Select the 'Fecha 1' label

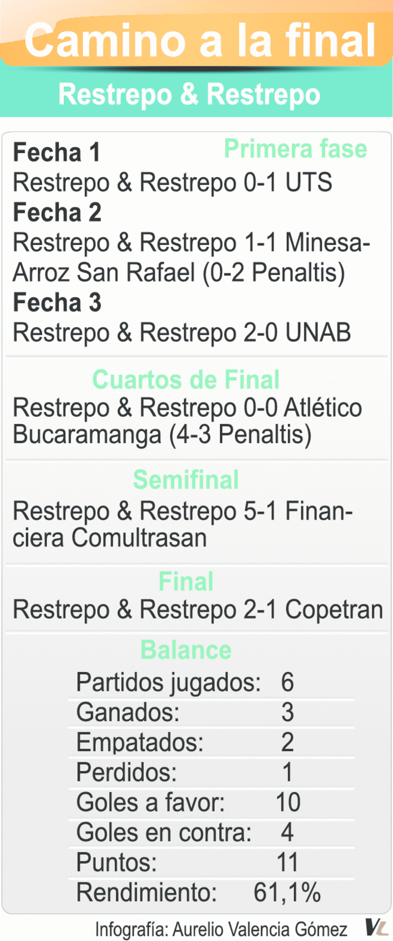click(56, 152)
